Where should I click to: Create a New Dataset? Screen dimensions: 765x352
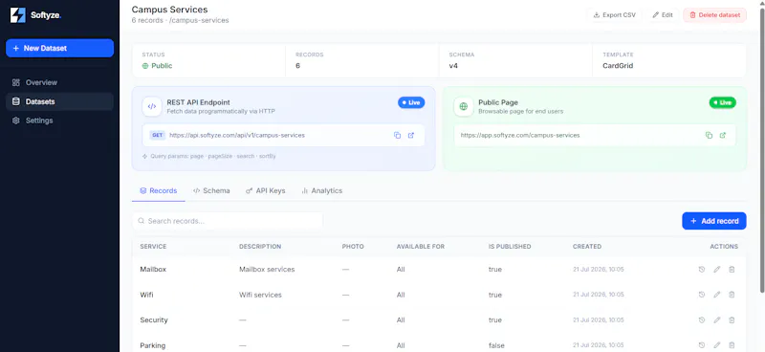[59, 49]
